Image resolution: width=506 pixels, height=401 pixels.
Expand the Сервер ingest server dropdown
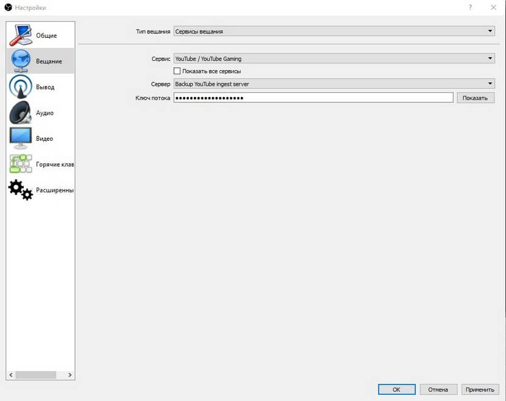[334, 84]
